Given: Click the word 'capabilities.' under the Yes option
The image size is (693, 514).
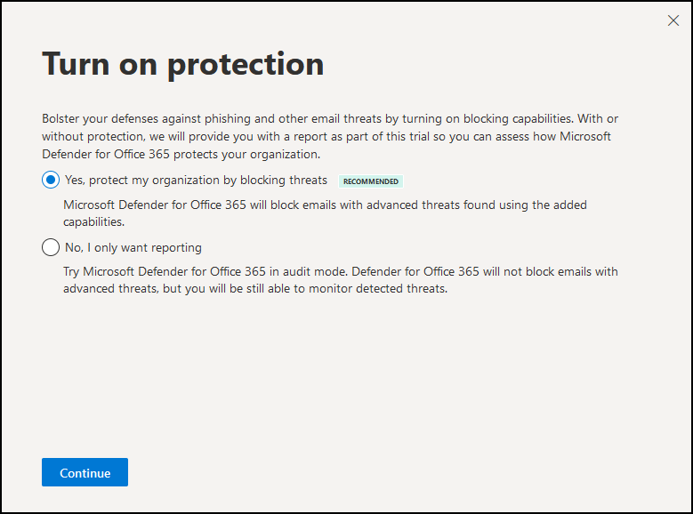Looking at the screenshot, I should (93, 221).
